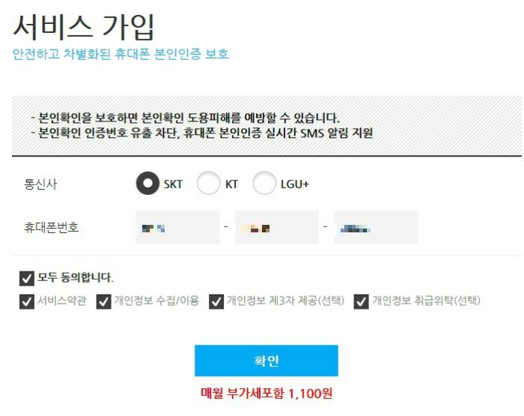This screenshot has height=416, width=524.
Task: Open 개인정보 취급위탁(선택) terms text
Action: (427, 301)
